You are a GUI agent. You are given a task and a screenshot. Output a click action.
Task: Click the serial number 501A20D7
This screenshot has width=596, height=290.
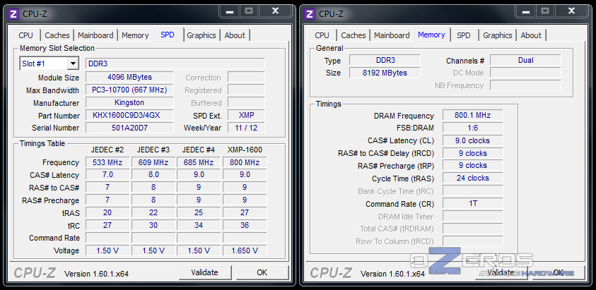point(129,128)
